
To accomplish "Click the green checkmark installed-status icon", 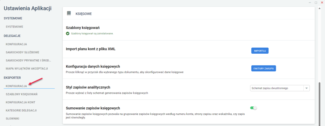I will [67, 33].
